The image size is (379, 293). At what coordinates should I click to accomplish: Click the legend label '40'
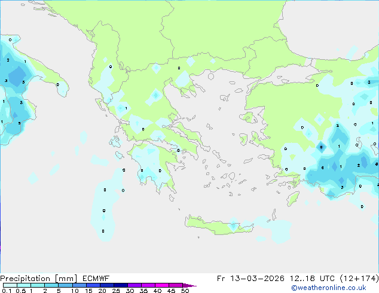coord(157,291)
